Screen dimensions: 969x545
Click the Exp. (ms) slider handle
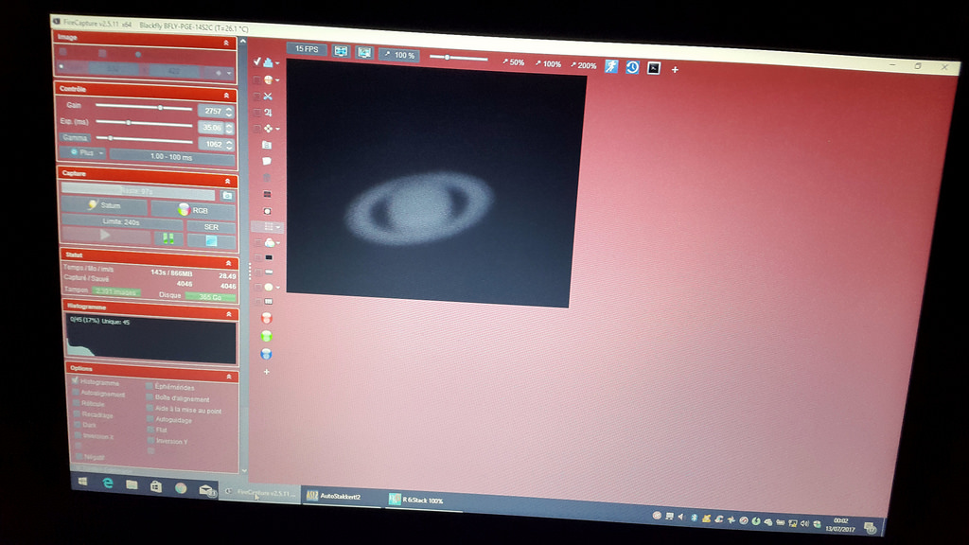point(129,123)
